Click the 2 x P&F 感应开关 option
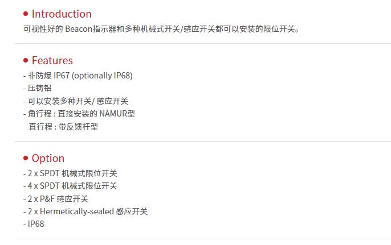 56,199
